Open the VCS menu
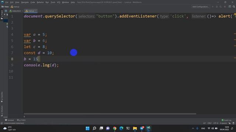Screen dimensions: 236x132 pyautogui.click(x=59, y=3)
